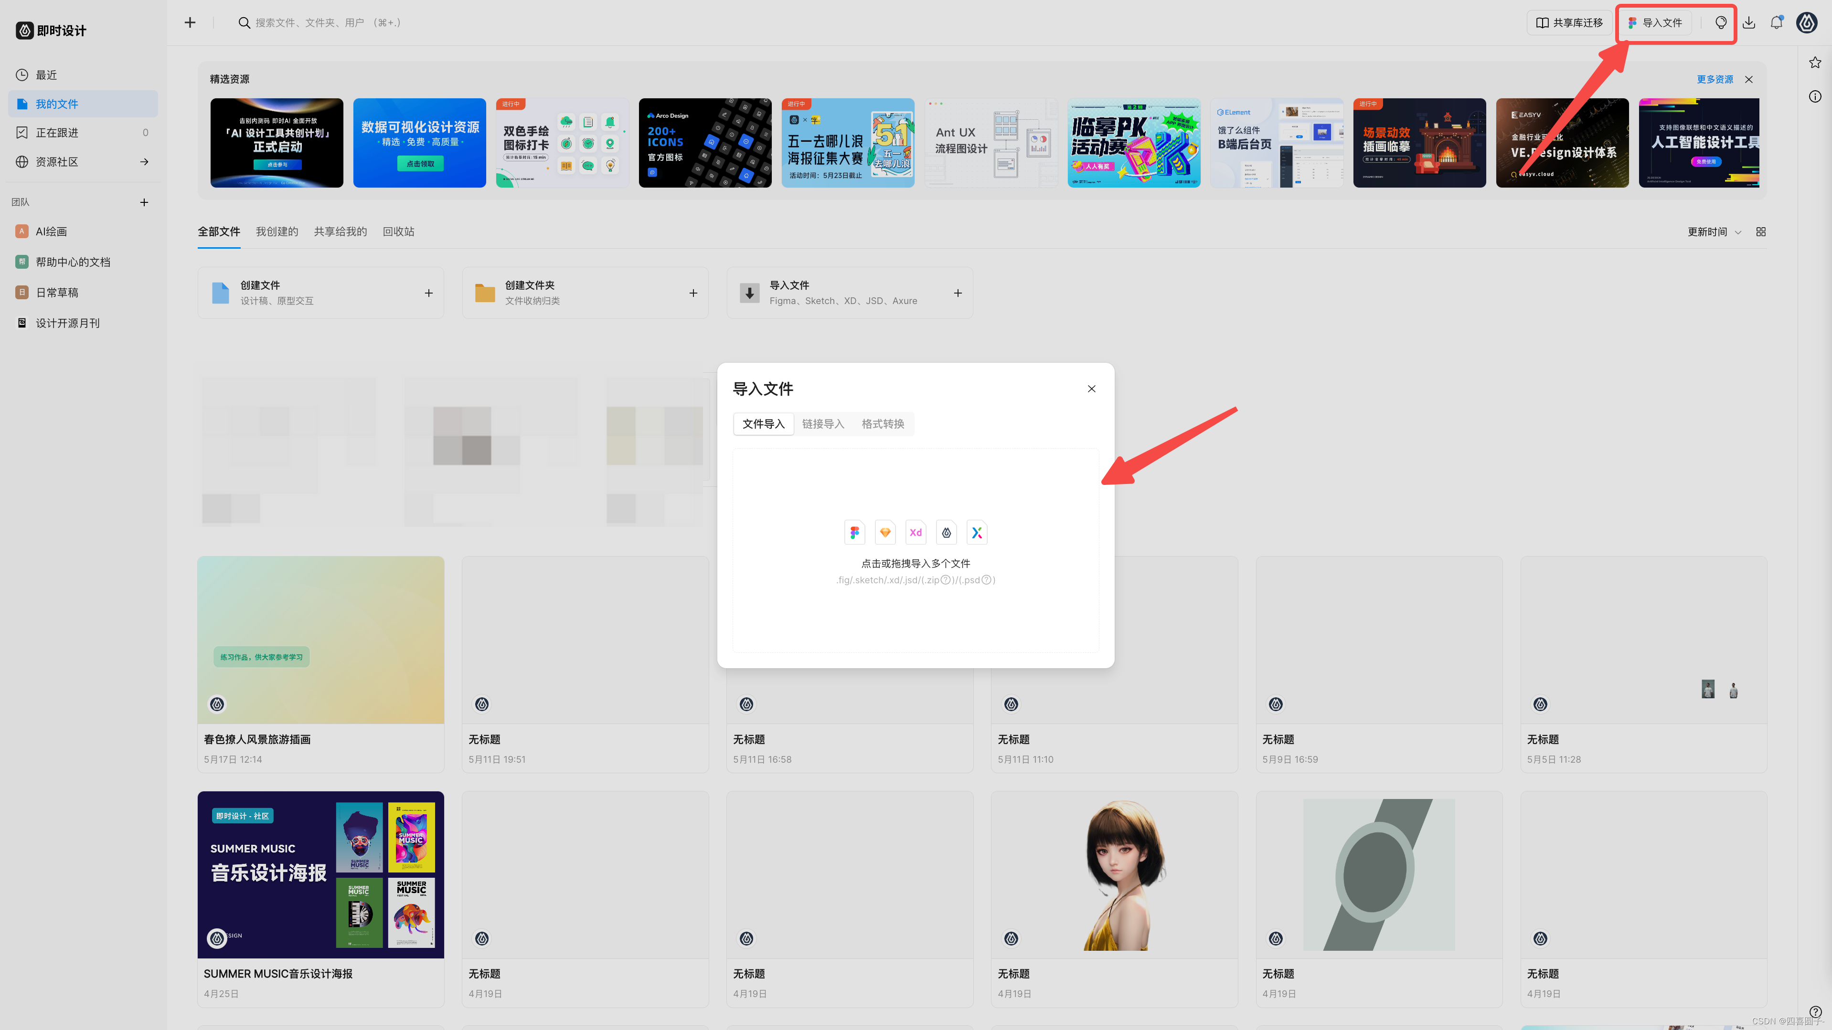Open the notification bell icon
The height and width of the screenshot is (1030, 1832).
coord(1776,22)
